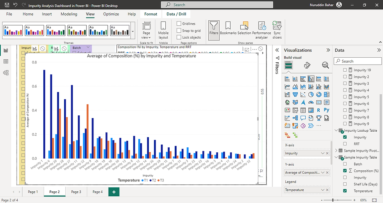Switch to the Home ribbon tab
Image resolution: width=383 pixels, height=203 pixels.
point(28,14)
